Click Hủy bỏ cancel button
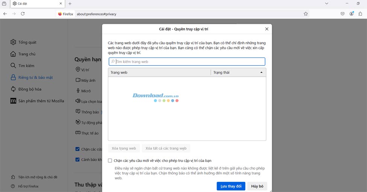Screen dimensions: 367x192 [257, 186]
